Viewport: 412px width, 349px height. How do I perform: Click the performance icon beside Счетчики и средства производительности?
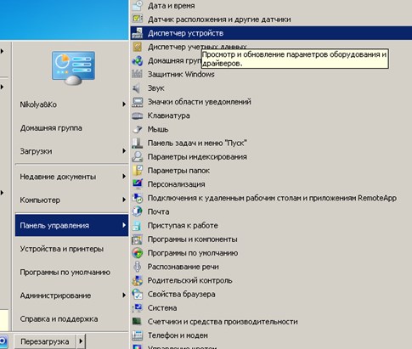(x=138, y=322)
